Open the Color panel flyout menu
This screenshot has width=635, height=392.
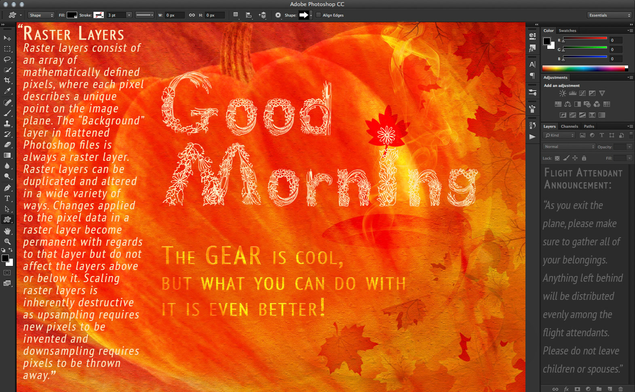[x=630, y=31]
